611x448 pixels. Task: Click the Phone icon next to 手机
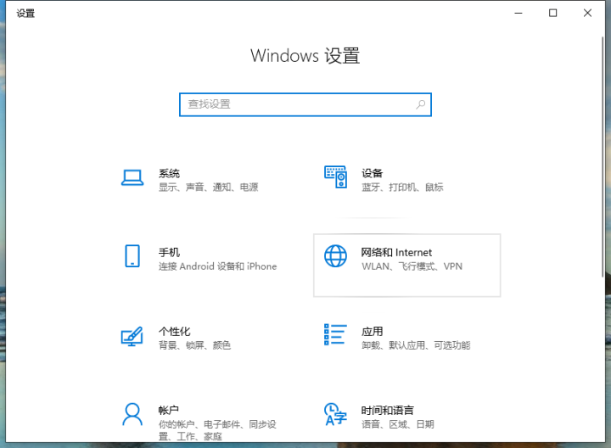click(132, 256)
